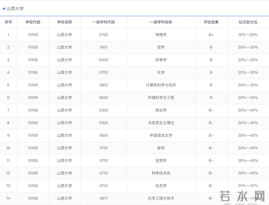This screenshot has width=269, height=205.
Task: Select subject code 0702 cell
Action: coord(104,34)
